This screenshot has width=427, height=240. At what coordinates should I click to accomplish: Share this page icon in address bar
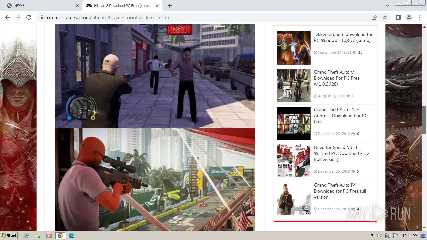tap(374, 17)
